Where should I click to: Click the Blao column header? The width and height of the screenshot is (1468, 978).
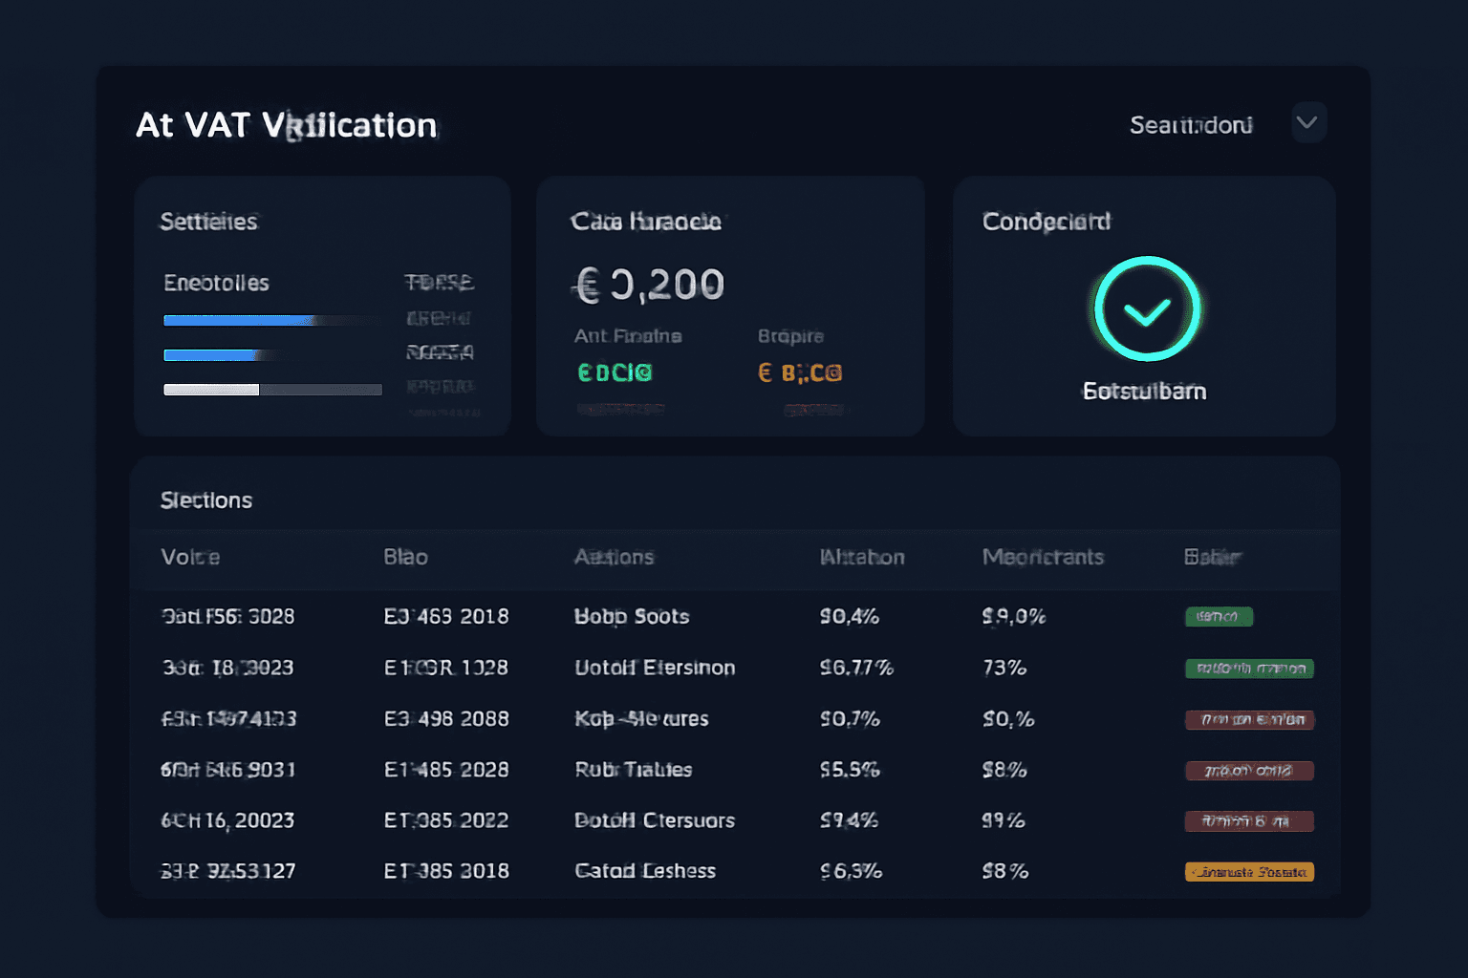[x=405, y=557]
